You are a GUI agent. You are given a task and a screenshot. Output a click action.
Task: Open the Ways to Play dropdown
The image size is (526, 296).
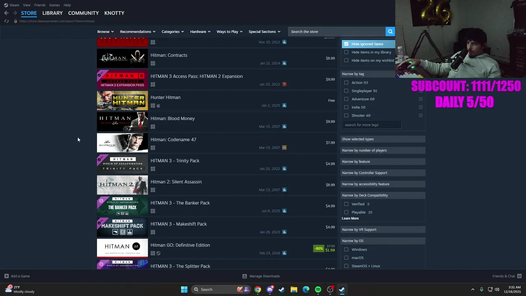tap(229, 32)
